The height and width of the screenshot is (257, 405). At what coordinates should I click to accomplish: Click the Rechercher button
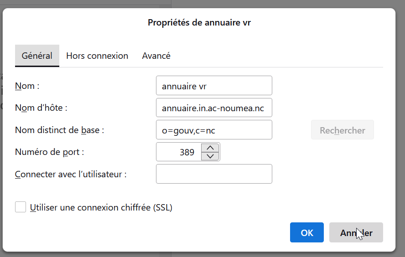(342, 130)
